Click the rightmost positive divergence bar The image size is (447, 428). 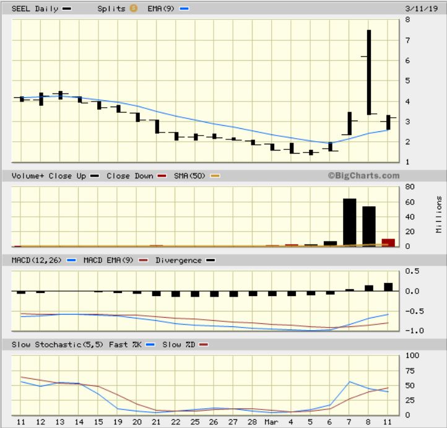tap(388, 287)
